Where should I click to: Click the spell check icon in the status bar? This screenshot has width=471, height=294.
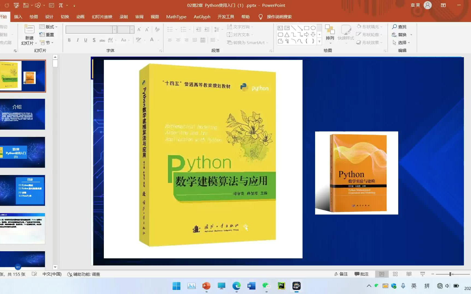coord(34,274)
